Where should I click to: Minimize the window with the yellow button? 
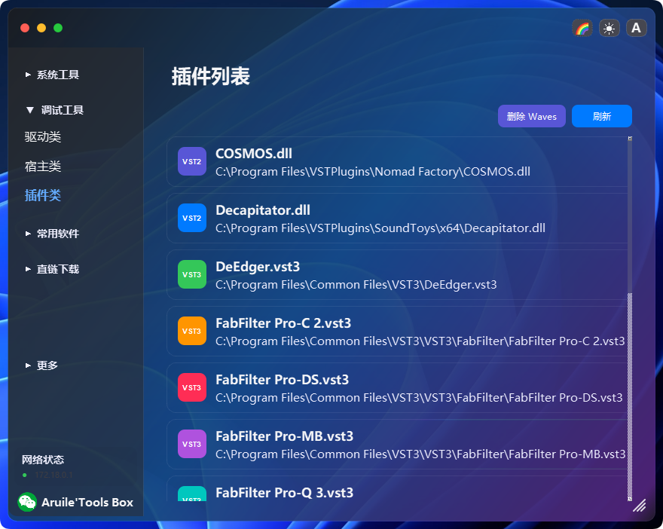[41, 28]
